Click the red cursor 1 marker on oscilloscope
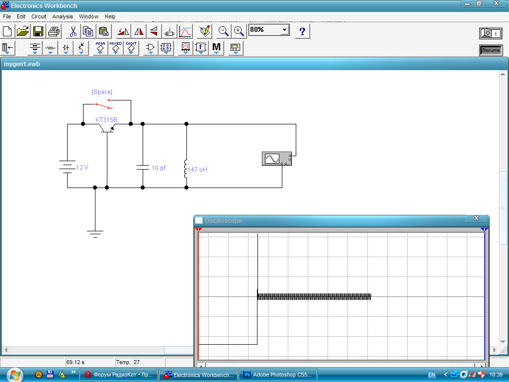 (198, 229)
